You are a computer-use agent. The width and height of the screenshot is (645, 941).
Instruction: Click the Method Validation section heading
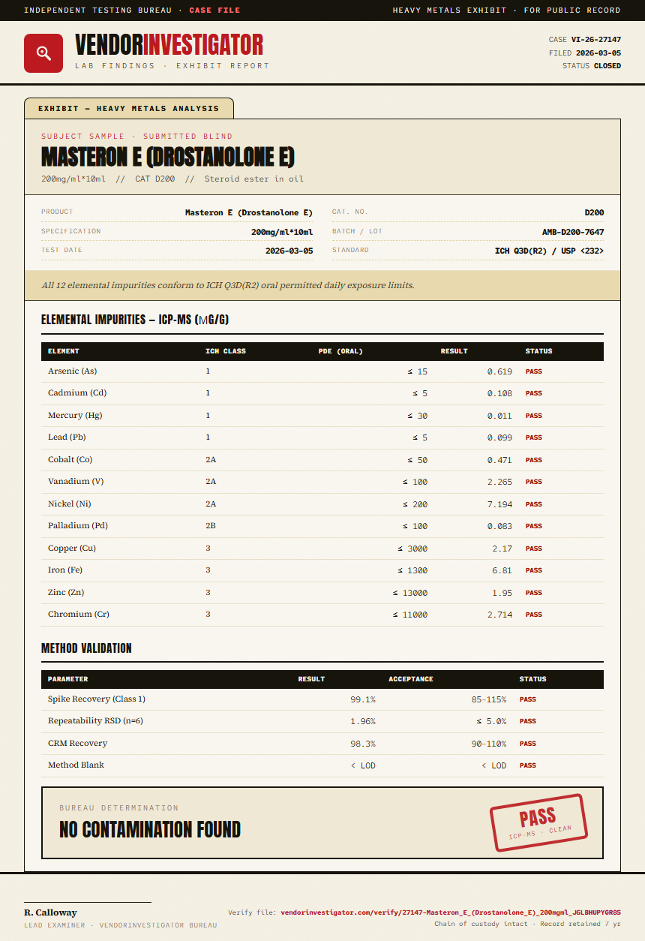click(86, 648)
